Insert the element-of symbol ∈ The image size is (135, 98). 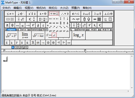[x=23, y=25]
